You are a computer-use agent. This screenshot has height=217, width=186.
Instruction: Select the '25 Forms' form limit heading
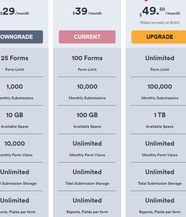pos(15,58)
